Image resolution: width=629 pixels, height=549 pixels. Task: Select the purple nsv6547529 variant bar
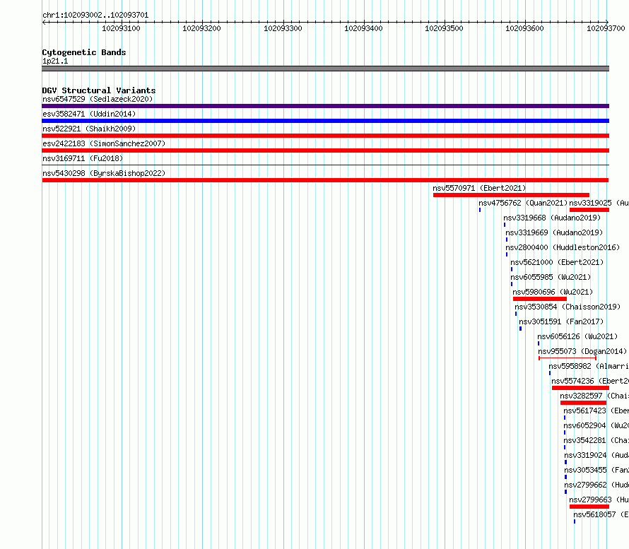point(325,106)
